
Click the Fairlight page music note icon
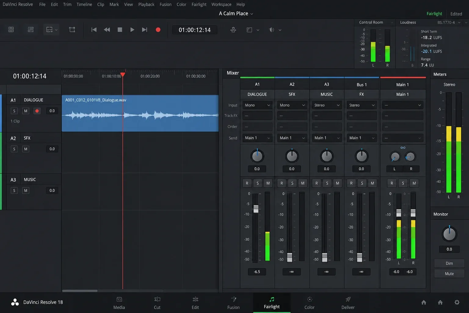(272, 299)
